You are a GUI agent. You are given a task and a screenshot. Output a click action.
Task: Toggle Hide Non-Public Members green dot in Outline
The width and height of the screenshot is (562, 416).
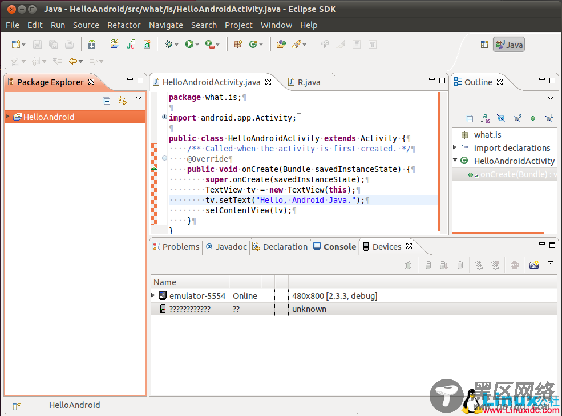pyautogui.click(x=533, y=118)
